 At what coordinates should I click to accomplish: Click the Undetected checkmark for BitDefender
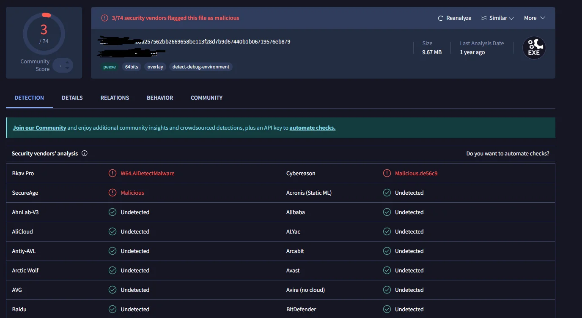pos(387,309)
